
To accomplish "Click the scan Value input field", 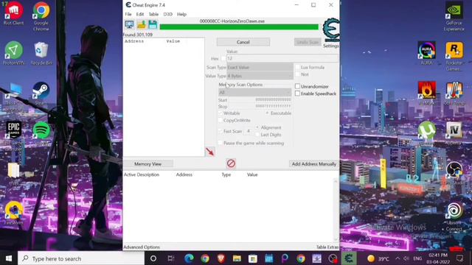I will (x=282, y=59).
